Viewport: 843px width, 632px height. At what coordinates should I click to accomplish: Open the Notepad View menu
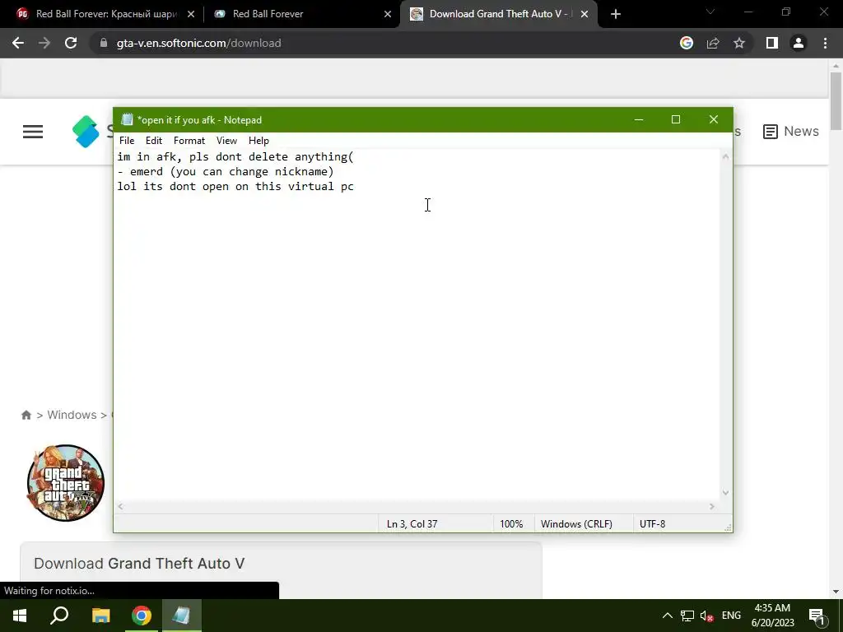coord(226,140)
